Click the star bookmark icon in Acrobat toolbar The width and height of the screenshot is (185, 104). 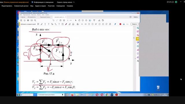(25, 21)
